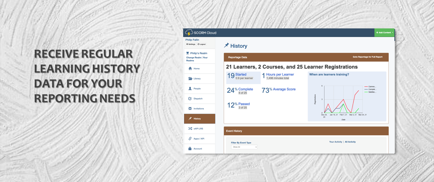Open the Add Content dropdown
434x182 pixels.
pyautogui.click(x=384, y=32)
